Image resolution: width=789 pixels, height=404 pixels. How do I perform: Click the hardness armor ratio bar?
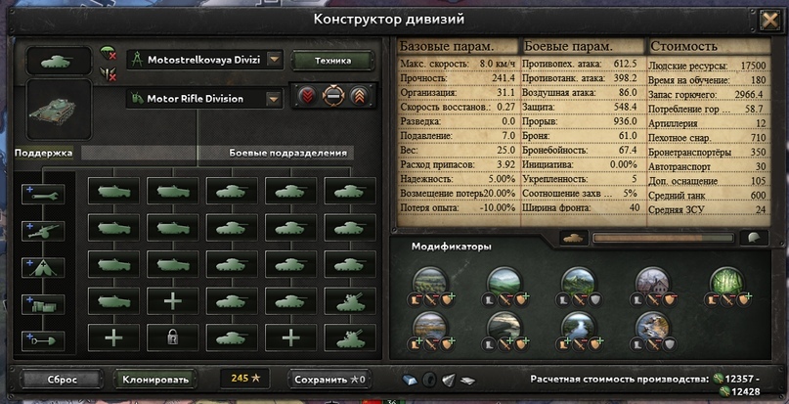663,238
